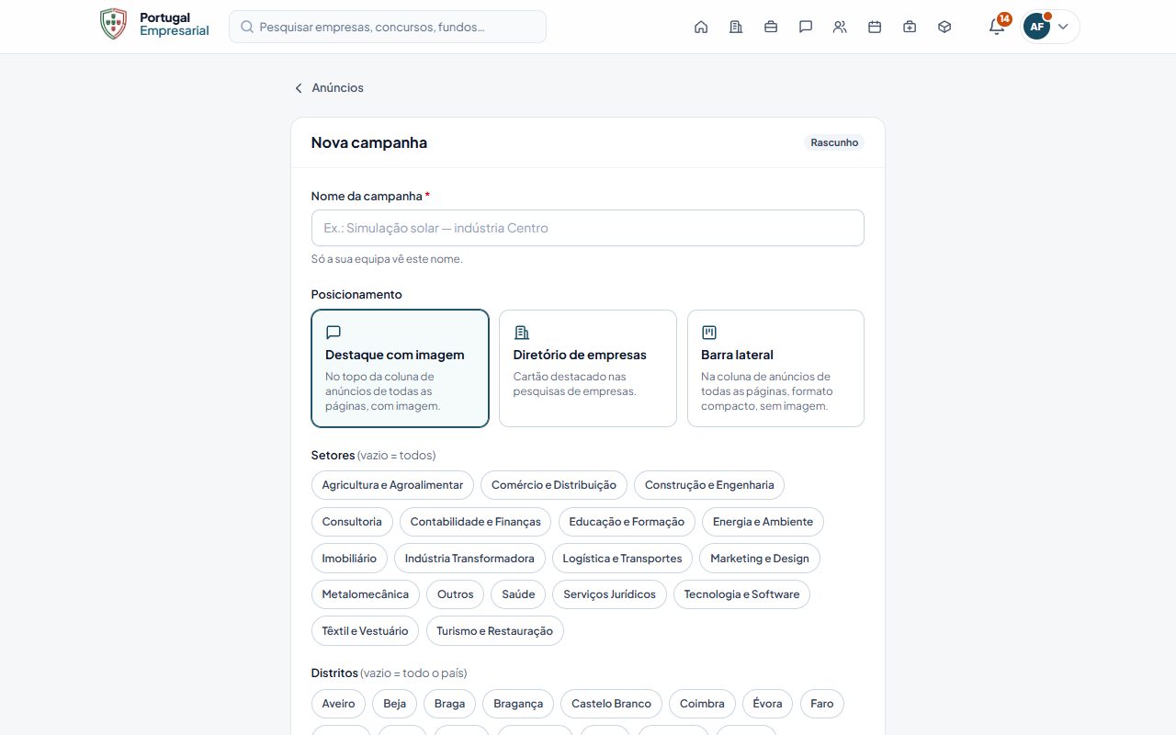
Task: Toggle Marketing e Design sector chip
Action: tap(760, 559)
